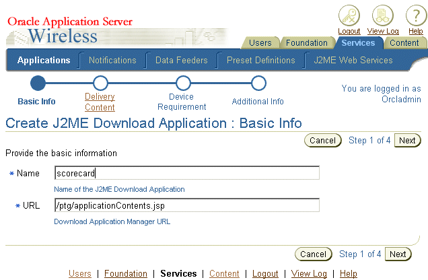Click the bottom 'Step 1 of 4' text
The image size is (428, 280).
coord(360,254)
